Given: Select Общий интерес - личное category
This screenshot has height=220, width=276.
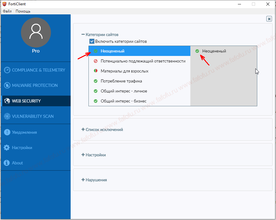Looking at the screenshot, I should [140, 91].
